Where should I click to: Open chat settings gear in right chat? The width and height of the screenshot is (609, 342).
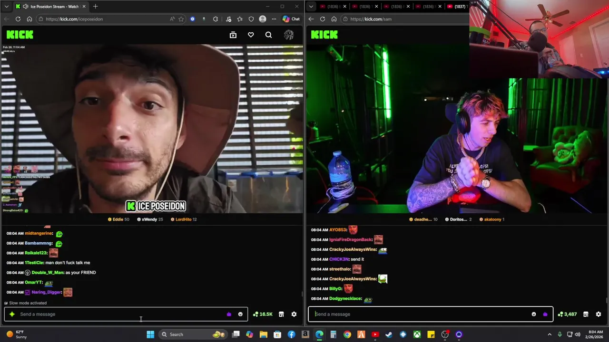coord(599,314)
